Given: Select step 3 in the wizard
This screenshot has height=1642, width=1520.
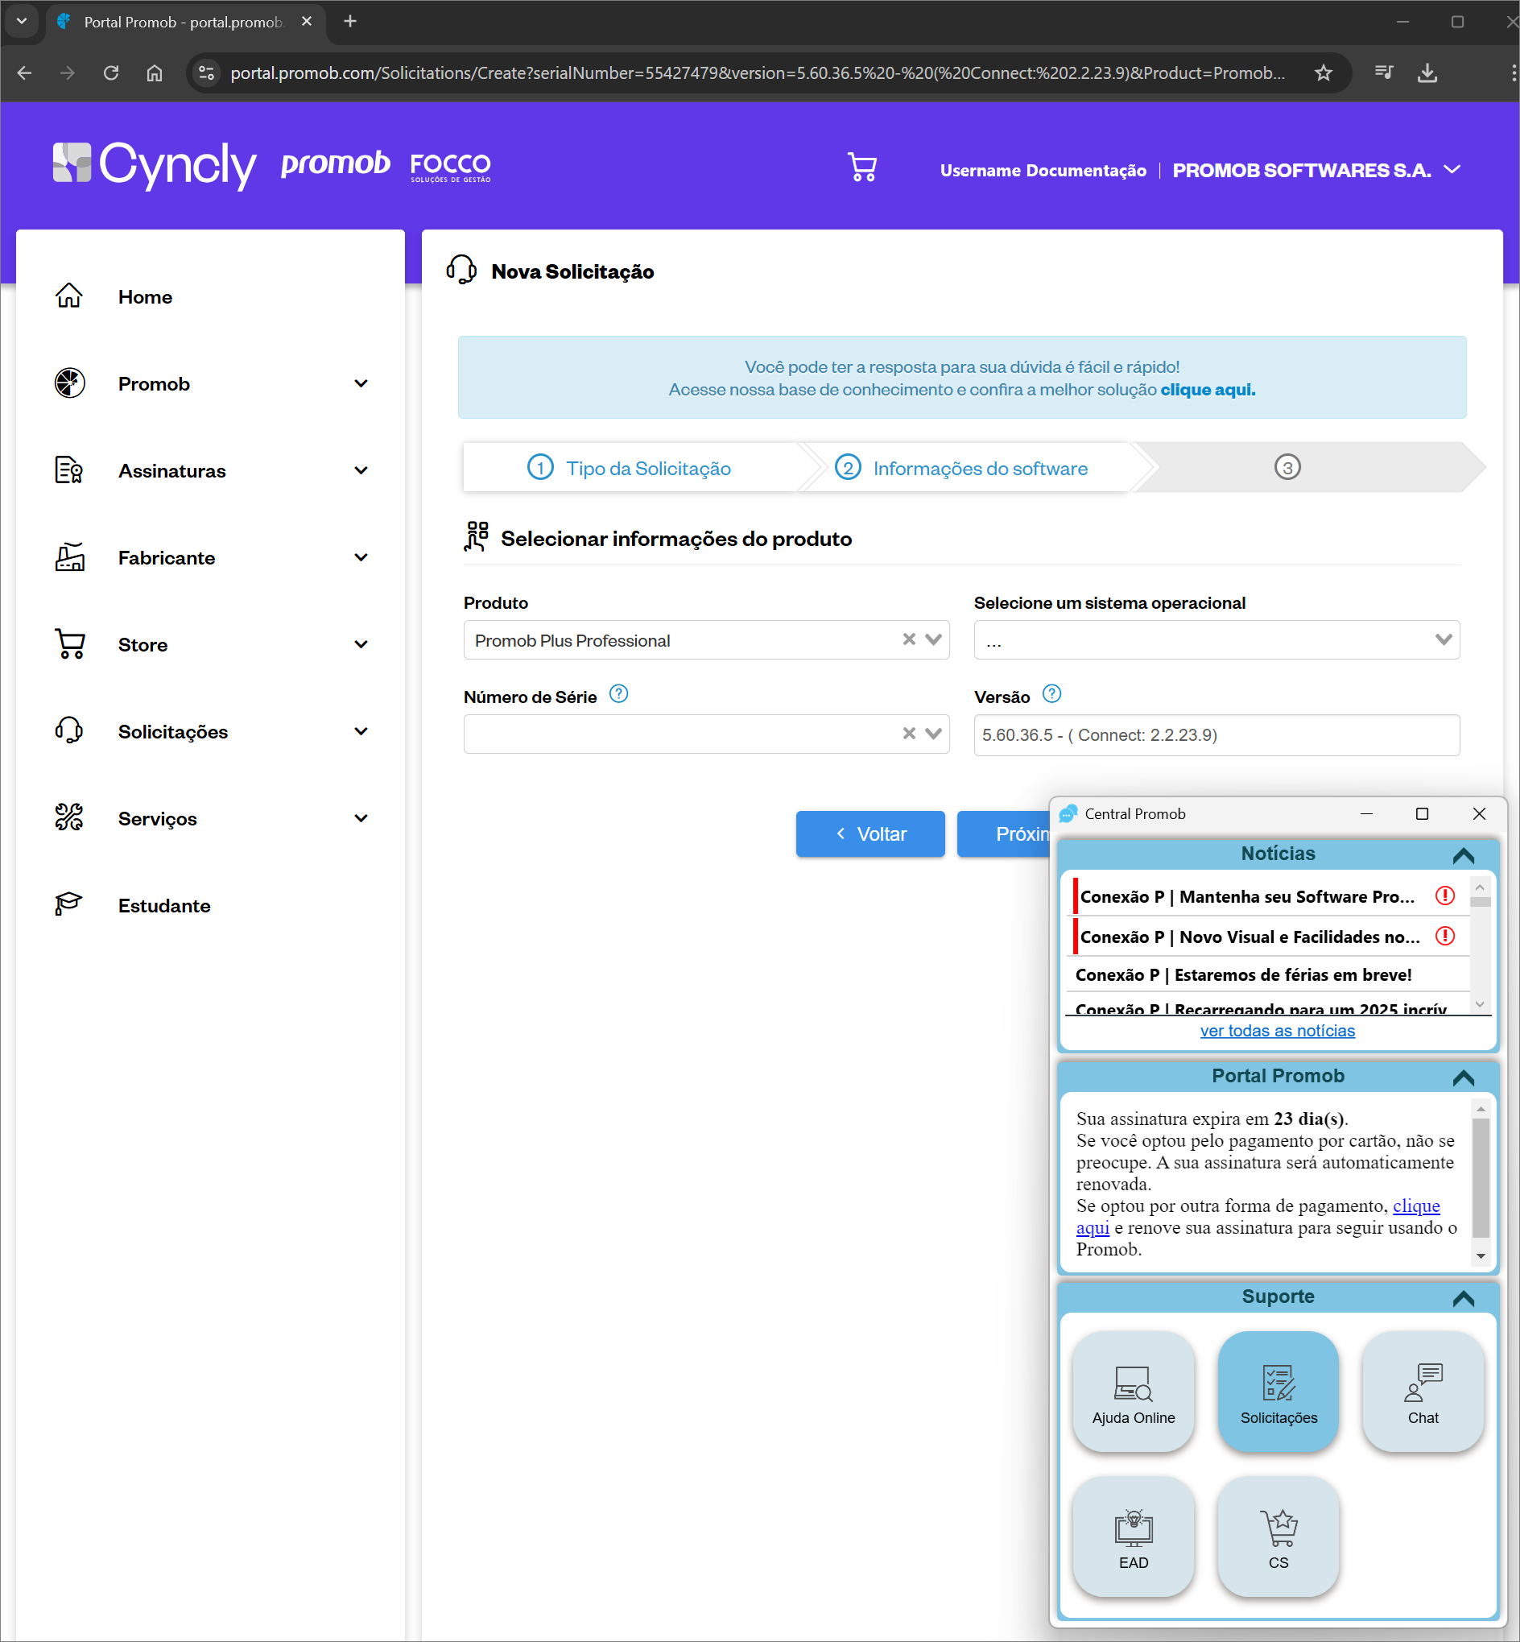Looking at the screenshot, I should [1288, 467].
